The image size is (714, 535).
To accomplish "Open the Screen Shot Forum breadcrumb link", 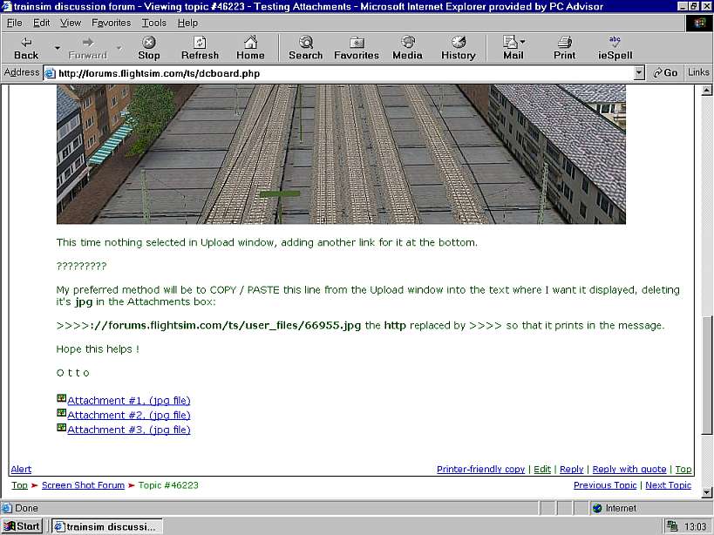I will [x=83, y=485].
